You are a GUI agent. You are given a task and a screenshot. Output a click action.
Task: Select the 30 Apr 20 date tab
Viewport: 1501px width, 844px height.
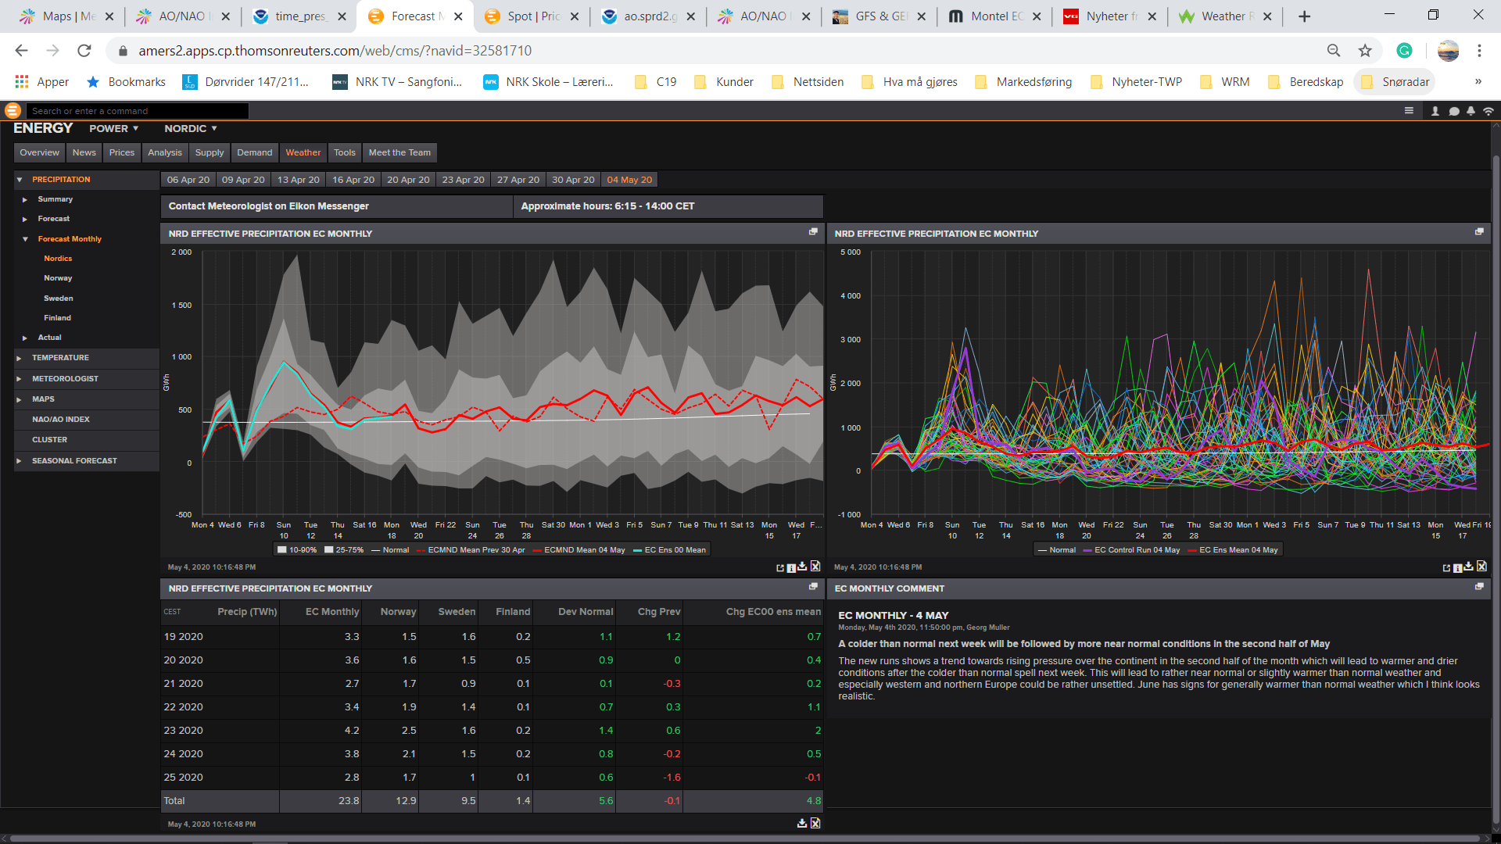(573, 180)
